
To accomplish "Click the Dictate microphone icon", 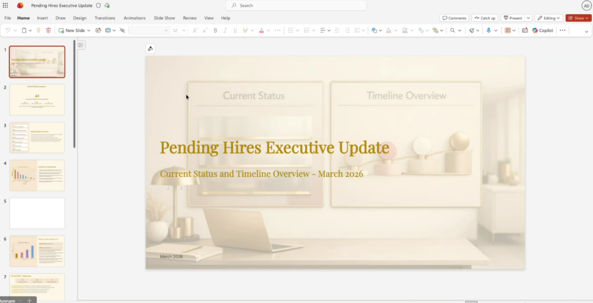I will pos(488,30).
